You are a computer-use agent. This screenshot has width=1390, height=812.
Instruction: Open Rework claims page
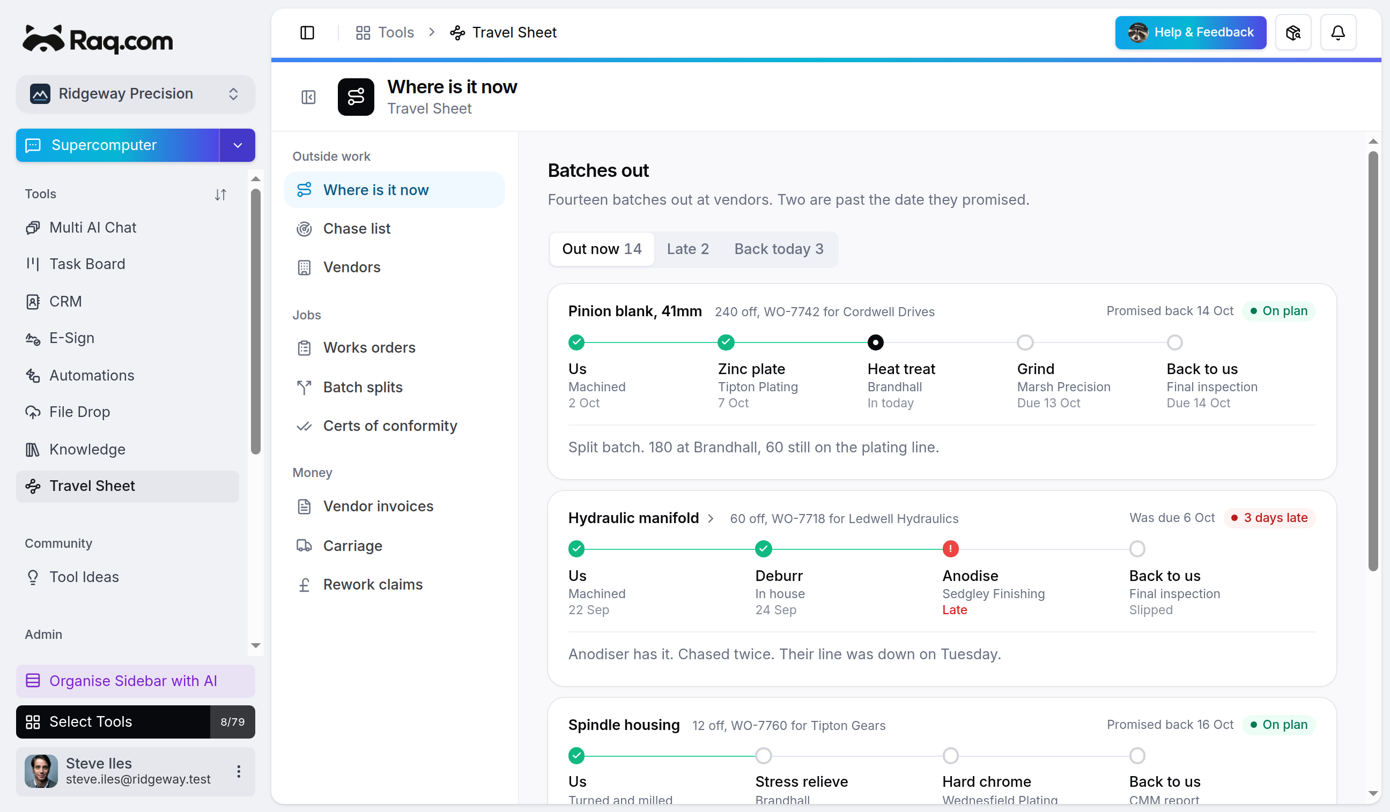(394, 584)
